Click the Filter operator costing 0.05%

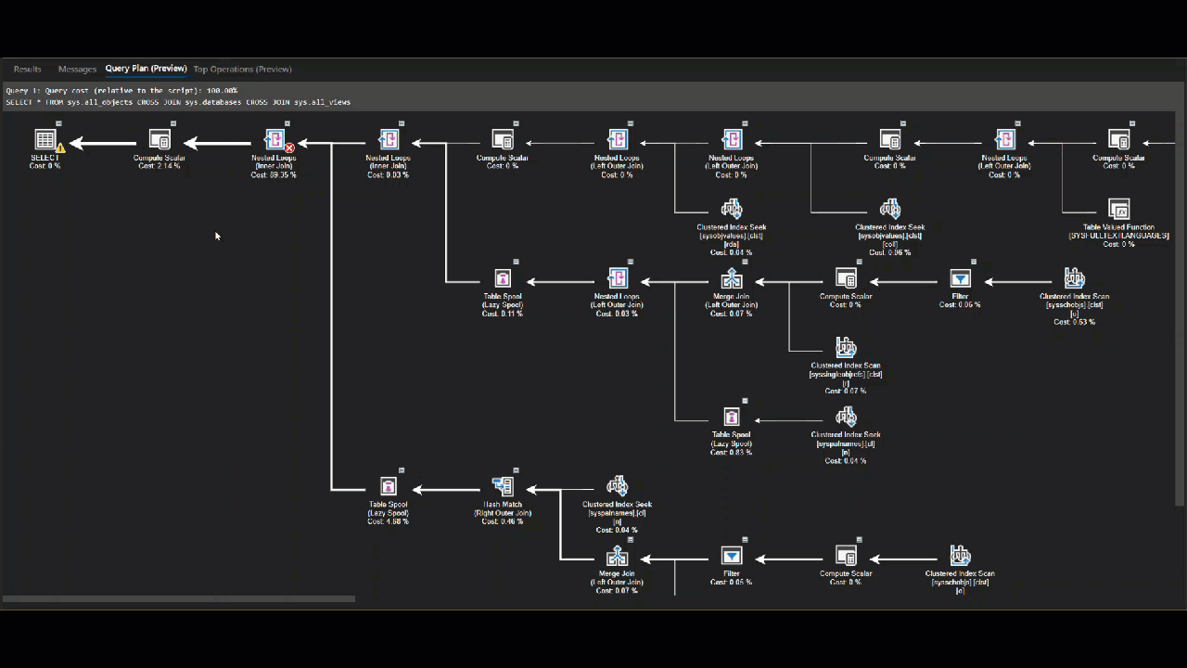(732, 556)
